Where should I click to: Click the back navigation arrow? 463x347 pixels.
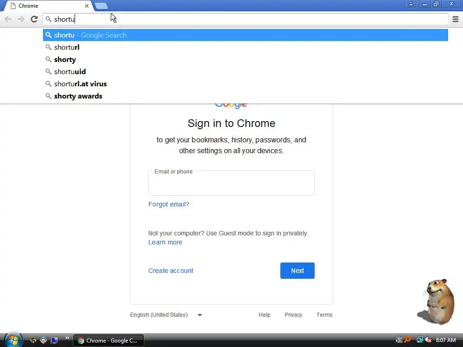pos(8,19)
